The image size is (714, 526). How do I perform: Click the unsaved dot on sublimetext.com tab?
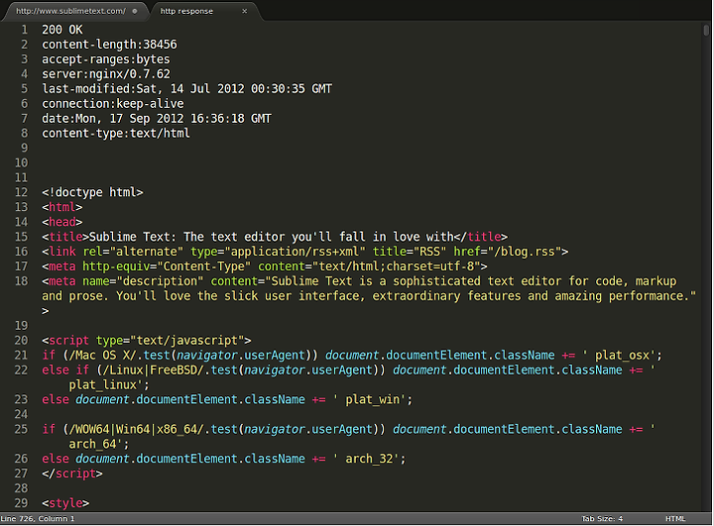coord(135,11)
